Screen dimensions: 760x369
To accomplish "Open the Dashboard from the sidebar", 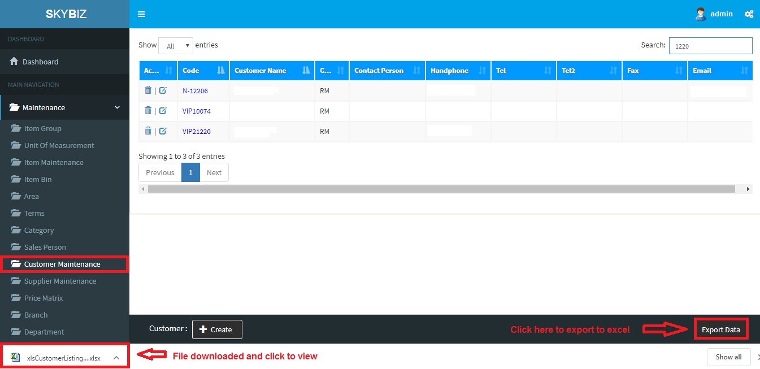I will (x=40, y=62).
